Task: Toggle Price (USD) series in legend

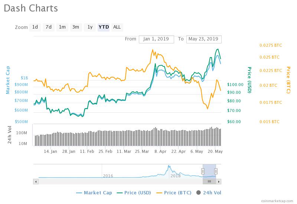Action: coord(134,193)
